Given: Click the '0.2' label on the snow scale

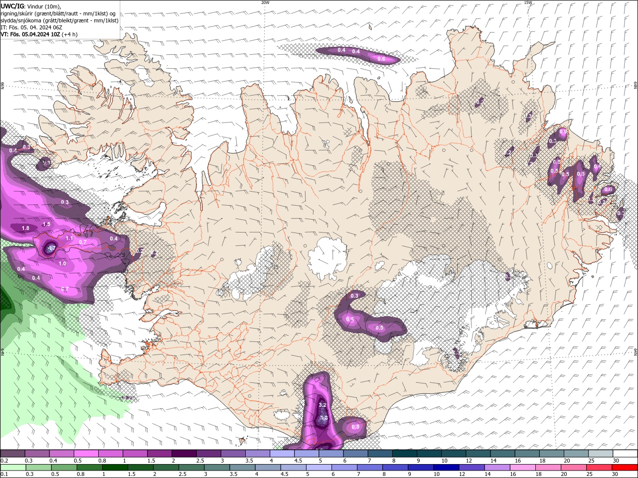Looking at the screenshot, I should tap(4, 461).
